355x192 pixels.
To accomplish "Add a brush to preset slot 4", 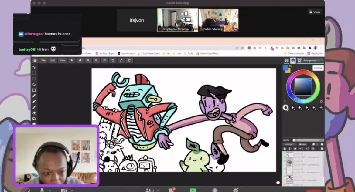I will point(307,108).
